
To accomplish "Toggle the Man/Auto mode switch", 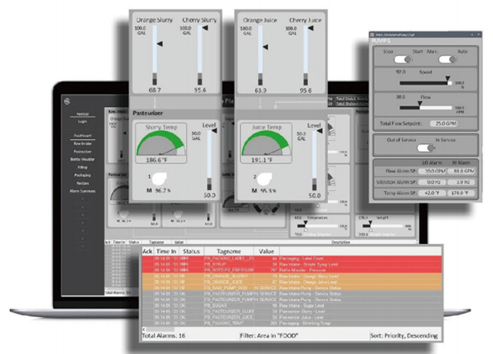I will pos(448,59).
